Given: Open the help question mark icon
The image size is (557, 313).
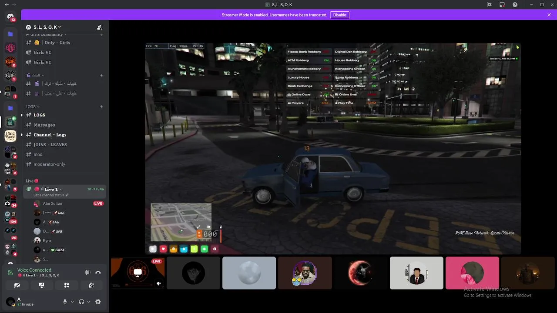Looking at the screenshot, I should pyautogui.click(x=515, y=4).
